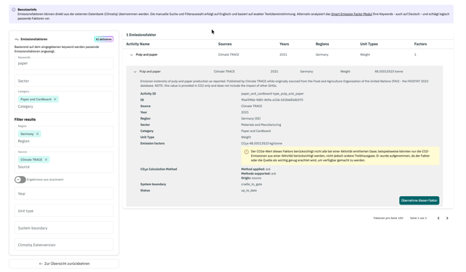Go to previous page arrow
Image resolution: width=466 pixels, height=272 pixels.
pos(438,218)
